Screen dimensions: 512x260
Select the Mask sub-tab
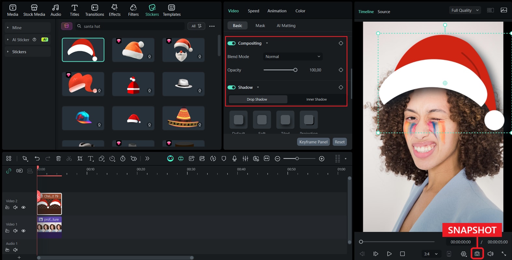tap(260, 25)
